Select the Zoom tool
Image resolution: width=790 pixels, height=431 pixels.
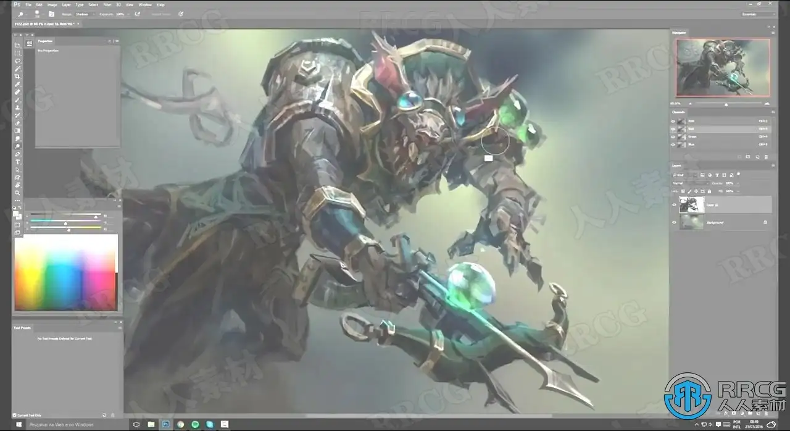[17, 193]
